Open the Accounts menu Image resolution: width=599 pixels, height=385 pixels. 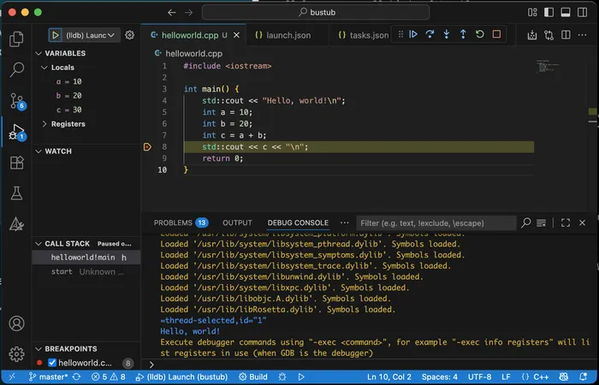click(x=16, y=323)
